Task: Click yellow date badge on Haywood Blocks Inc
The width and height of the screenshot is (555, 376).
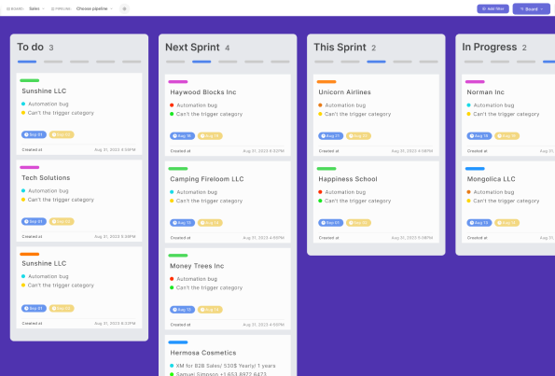Action: click(x=210, y=136)
